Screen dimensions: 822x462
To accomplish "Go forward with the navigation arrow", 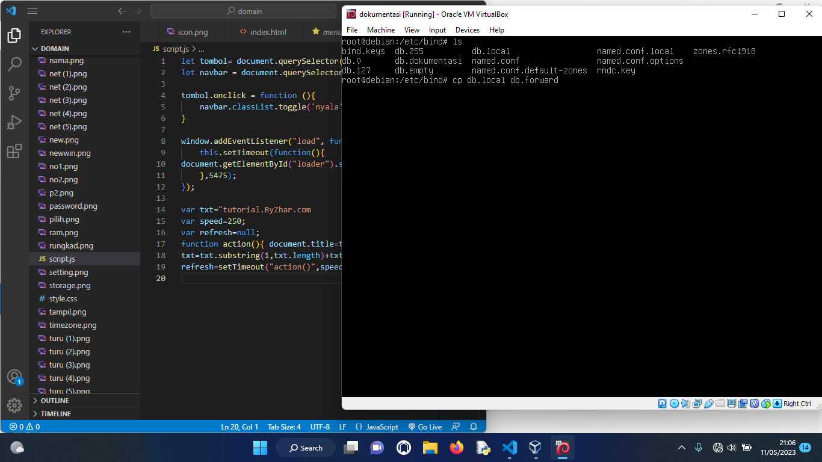I will point(138,11).
